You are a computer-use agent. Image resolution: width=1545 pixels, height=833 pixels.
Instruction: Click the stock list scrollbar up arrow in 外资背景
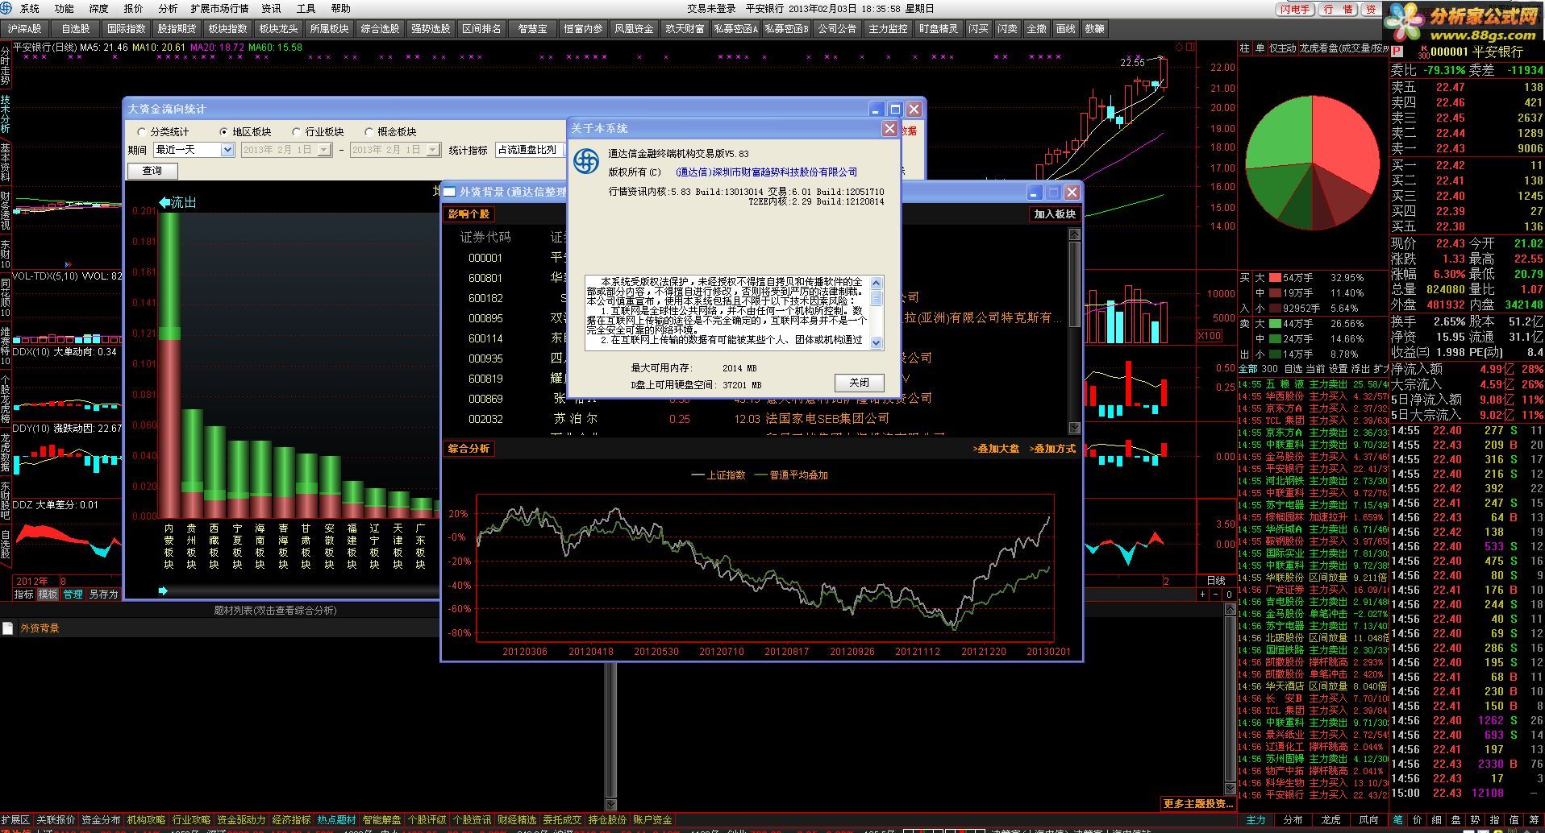tap(1074, 234)
